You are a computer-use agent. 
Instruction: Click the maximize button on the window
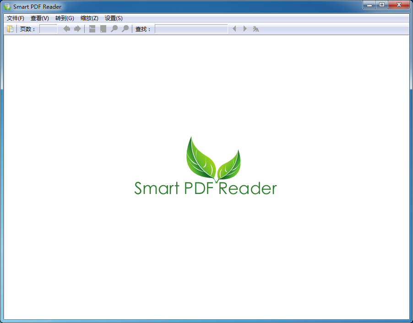coord(382,5)
